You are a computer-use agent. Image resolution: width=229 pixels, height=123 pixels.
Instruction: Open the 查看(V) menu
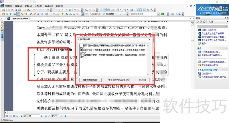[x=28, y=6]
